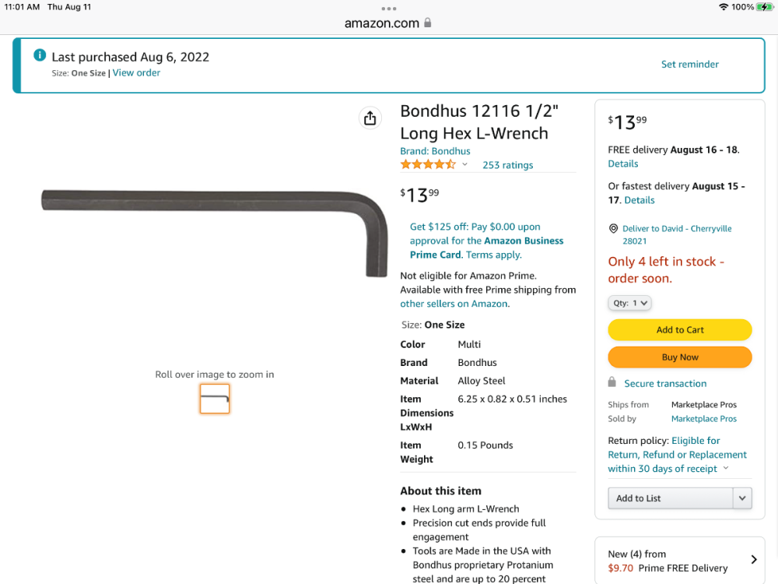778x584 pixels.
Task: Tap the share icon beside product image
Action: (x=370, y=118)
